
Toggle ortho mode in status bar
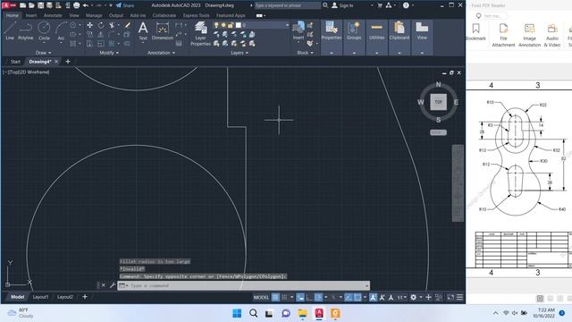309,297
